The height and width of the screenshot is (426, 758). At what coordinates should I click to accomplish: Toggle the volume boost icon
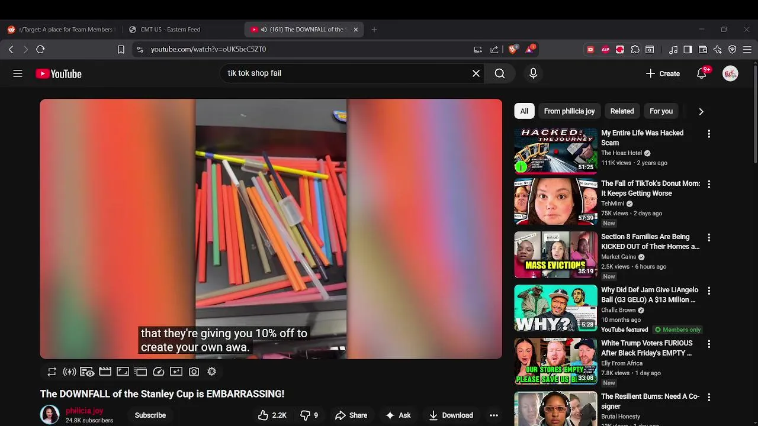69,372
